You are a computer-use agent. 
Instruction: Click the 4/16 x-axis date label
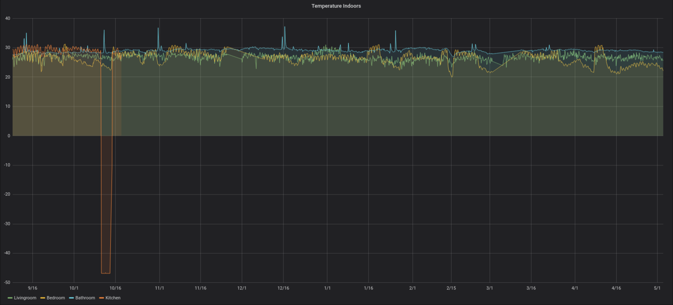[616, 288]
